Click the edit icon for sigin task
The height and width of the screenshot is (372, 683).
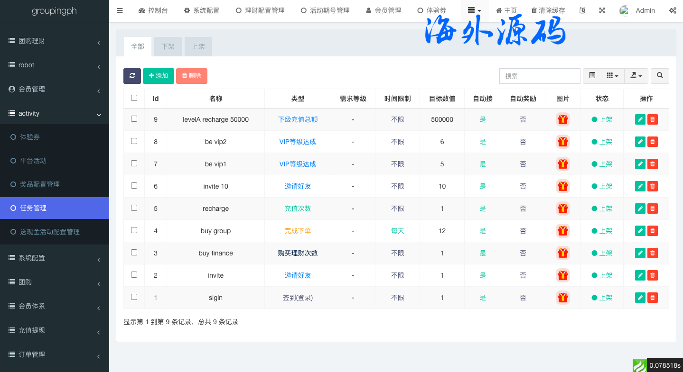(x=640, y=298)
